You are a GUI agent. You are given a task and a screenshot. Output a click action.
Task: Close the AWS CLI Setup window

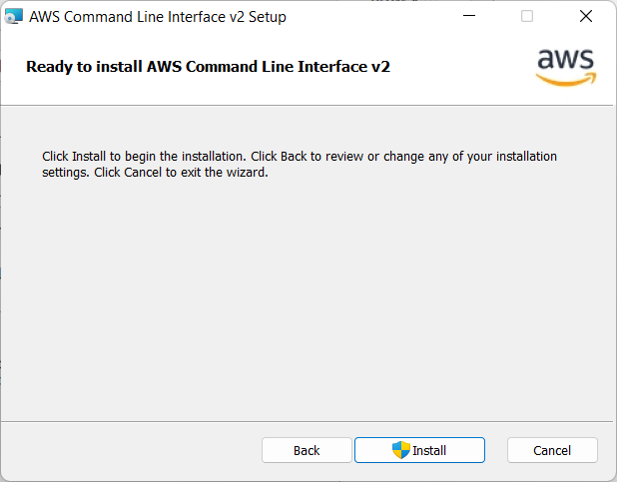tap(586, 16)
